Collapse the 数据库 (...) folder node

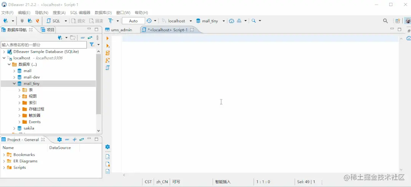9,64
